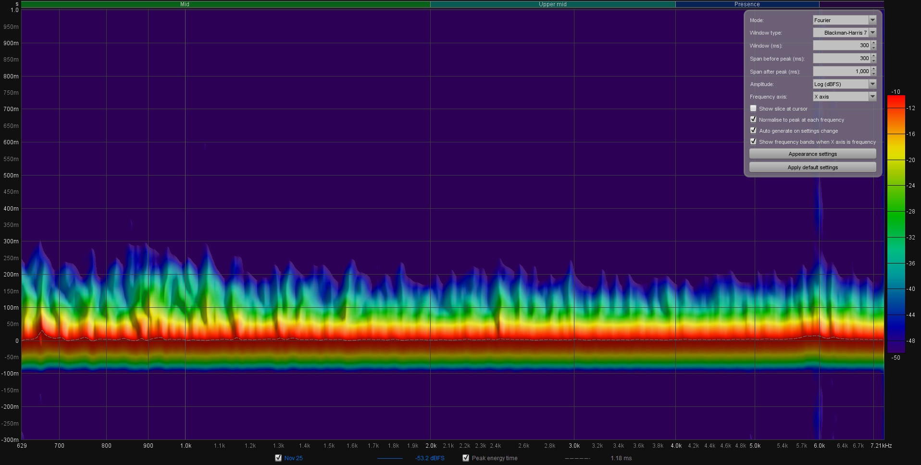Click the -50 label below colour scale

coord(896,358)
